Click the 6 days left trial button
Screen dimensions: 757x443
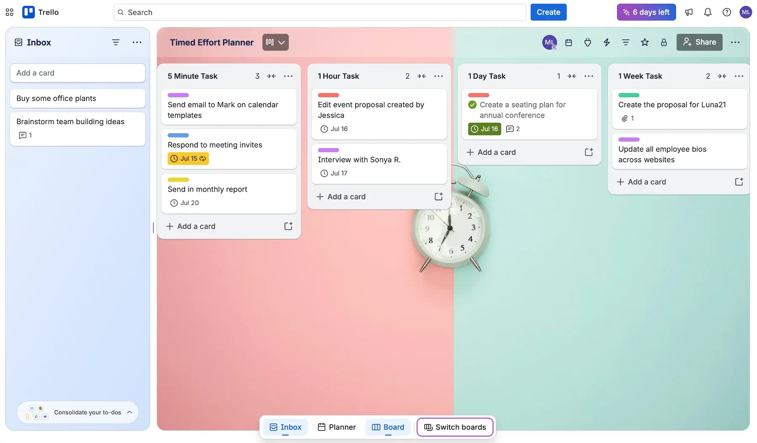pos(646,12)
